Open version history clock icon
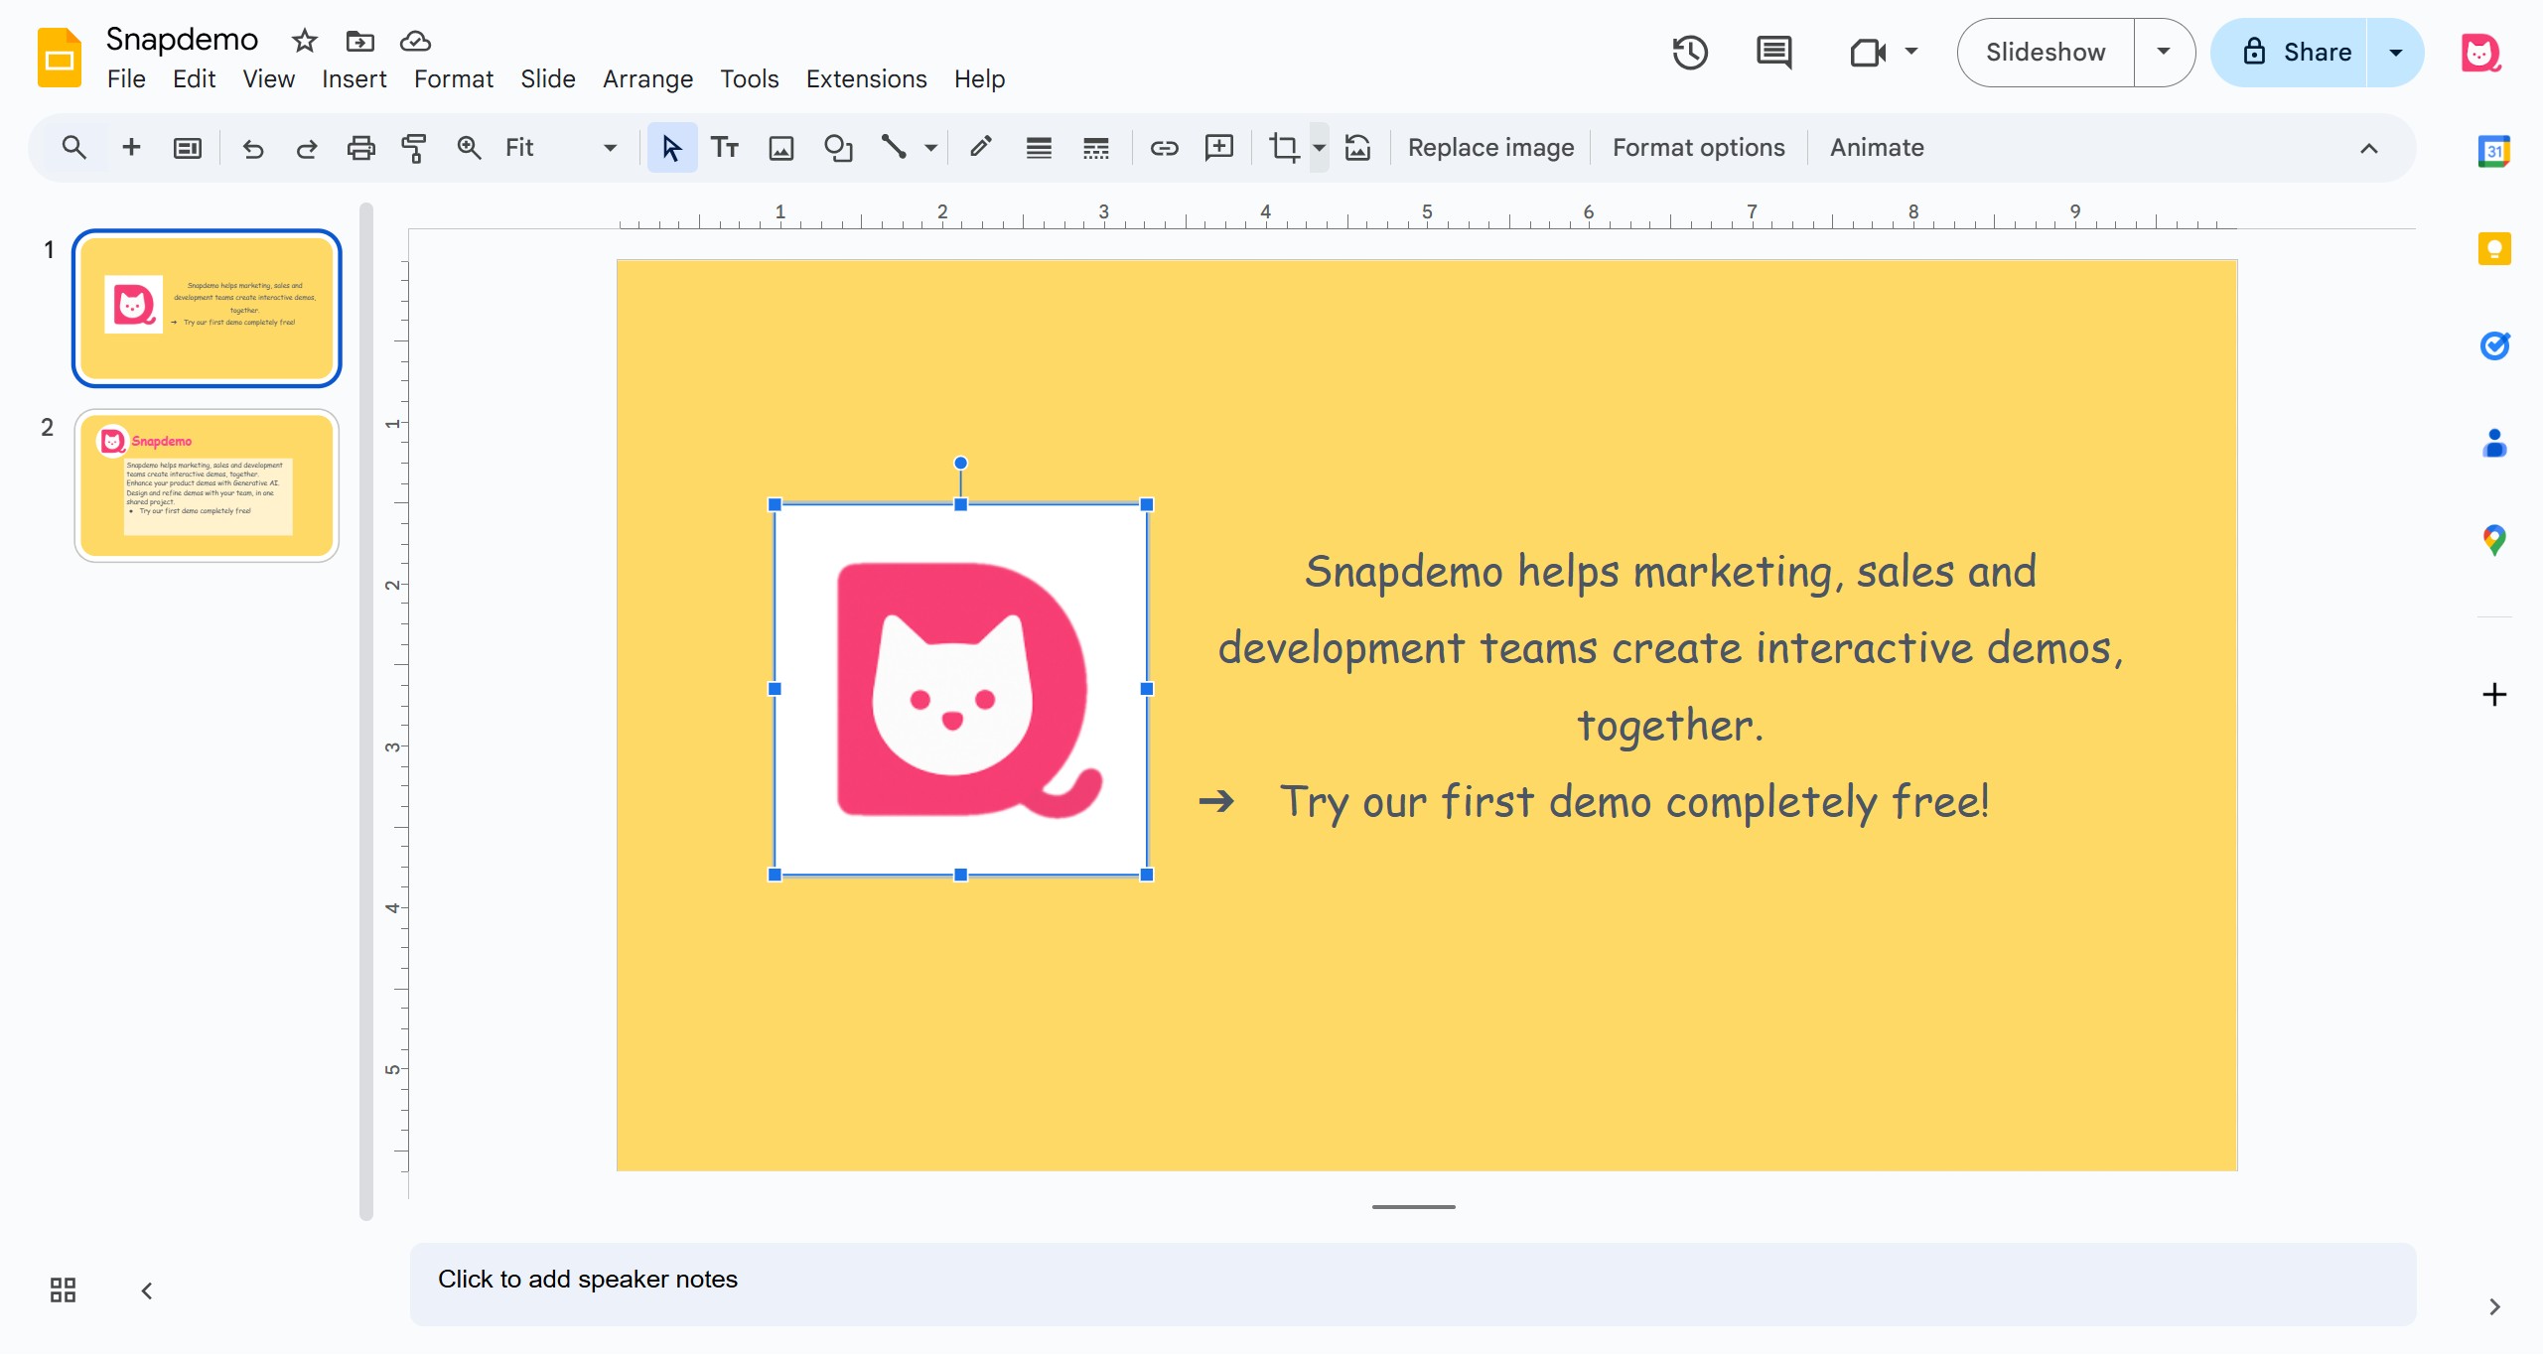 coord(1689,52)
